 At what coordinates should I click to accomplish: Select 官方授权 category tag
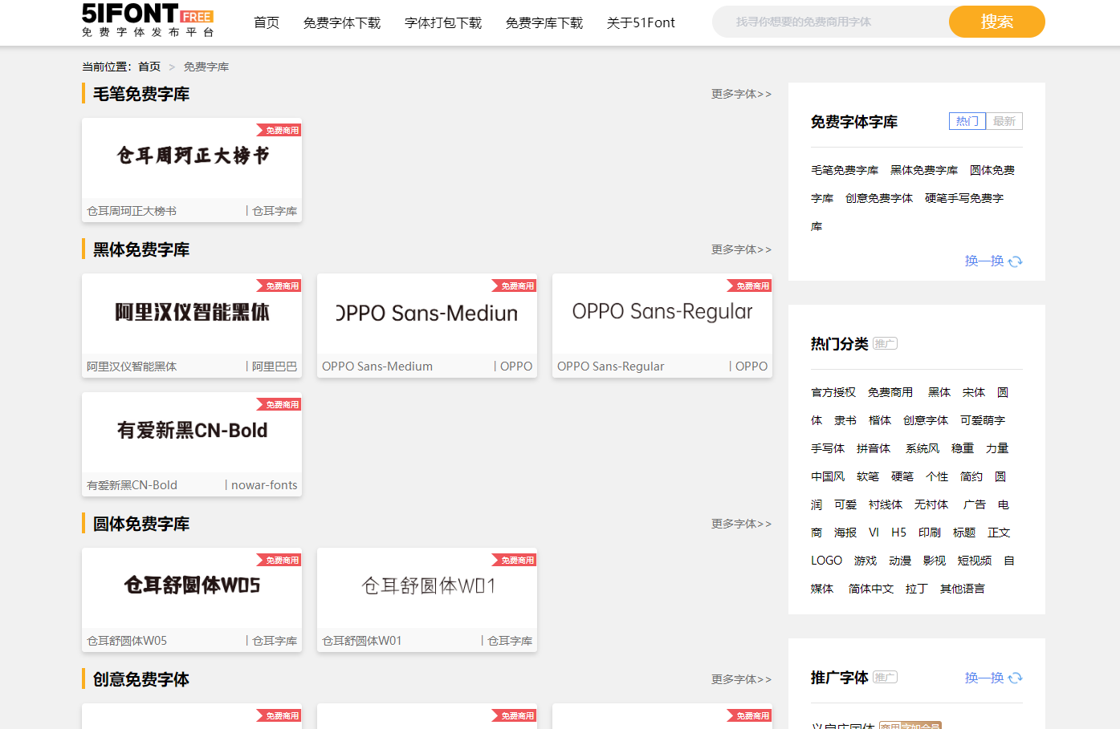pos(833,392)
